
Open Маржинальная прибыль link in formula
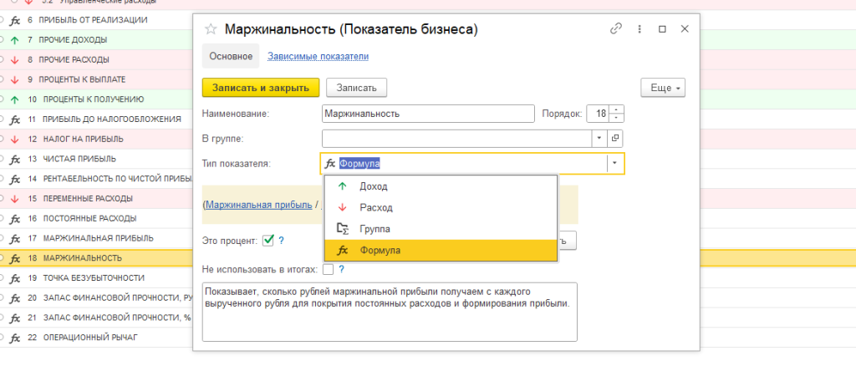click(259, 205)
